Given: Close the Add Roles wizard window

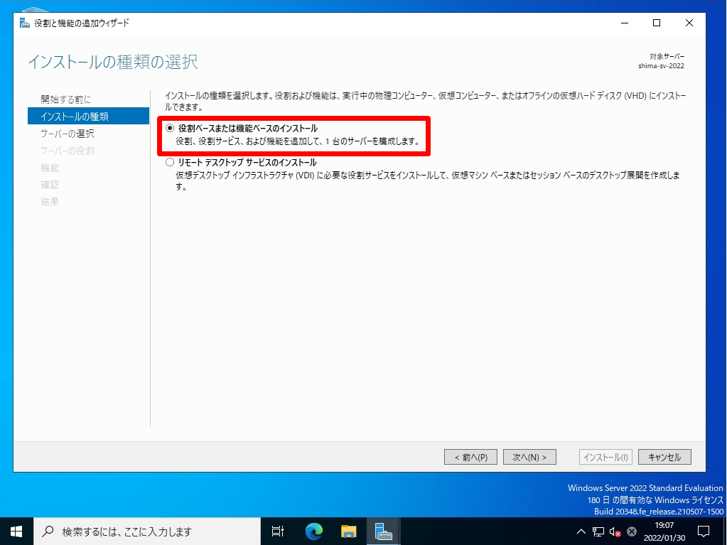Looking at the screenshot, I should pos(689,23).
